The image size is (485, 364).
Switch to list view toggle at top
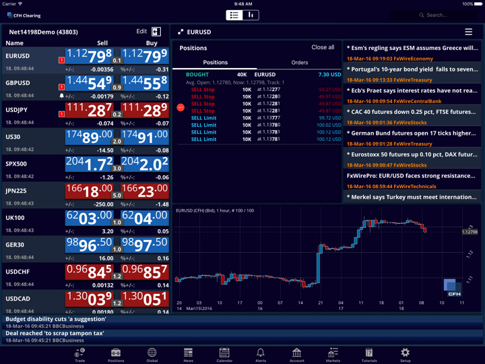[x=234, y=15]
